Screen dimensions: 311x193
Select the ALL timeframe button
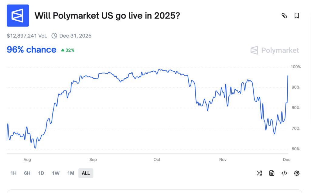85,173
